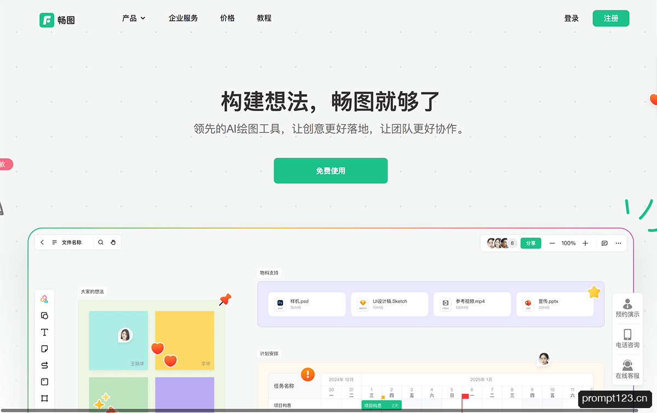Click the pushpin sticker on idea board
The width and height of the screenshot is (657, 413).
[225, 300]
